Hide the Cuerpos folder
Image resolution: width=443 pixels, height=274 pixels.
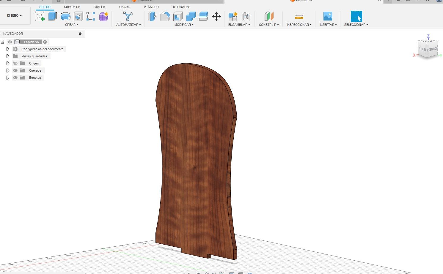[15, 70]
